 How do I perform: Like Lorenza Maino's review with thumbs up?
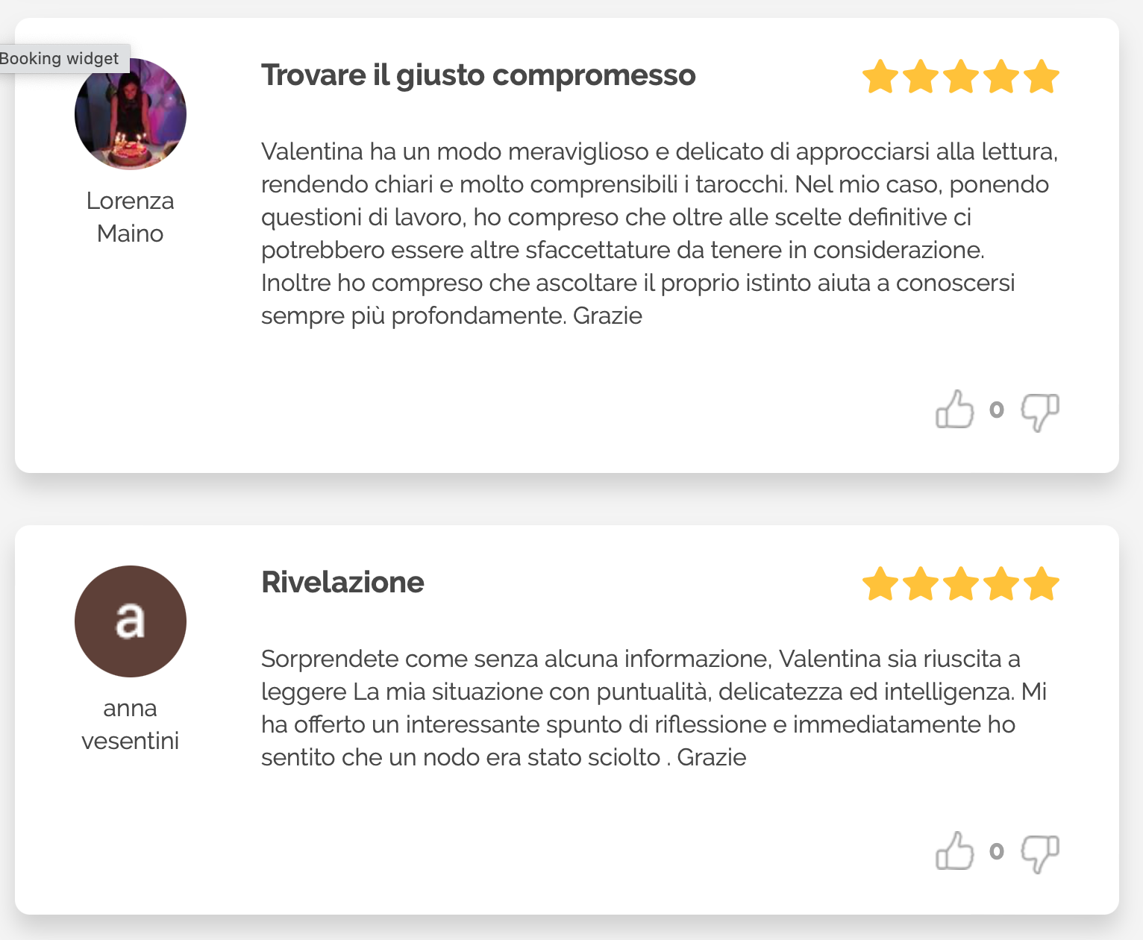[x=954, y=410]
